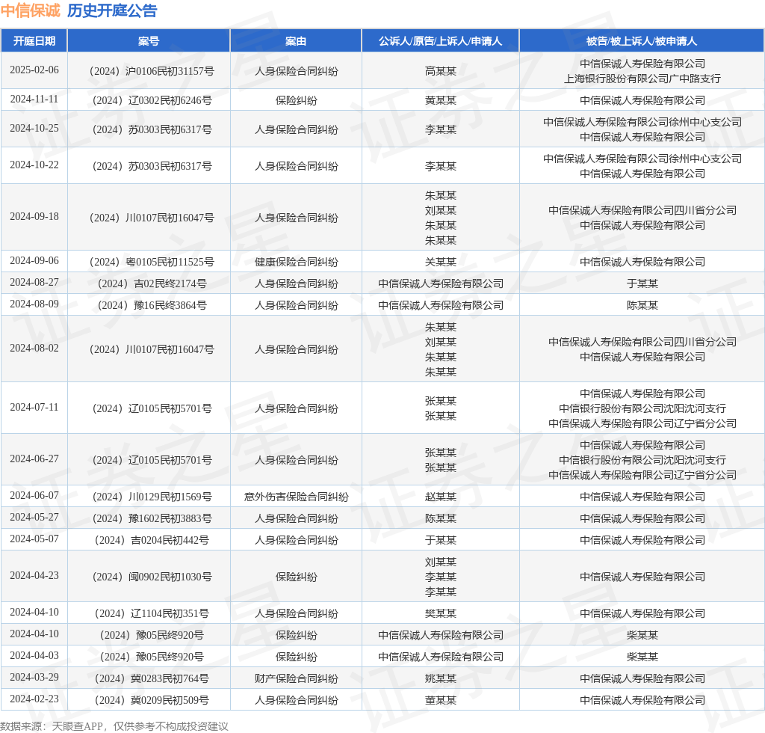Select date cell 2024-05-07
Screen dimensions: 765x733
pos(34,539)
